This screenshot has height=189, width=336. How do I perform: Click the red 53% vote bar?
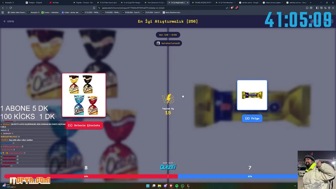[91, 176]
